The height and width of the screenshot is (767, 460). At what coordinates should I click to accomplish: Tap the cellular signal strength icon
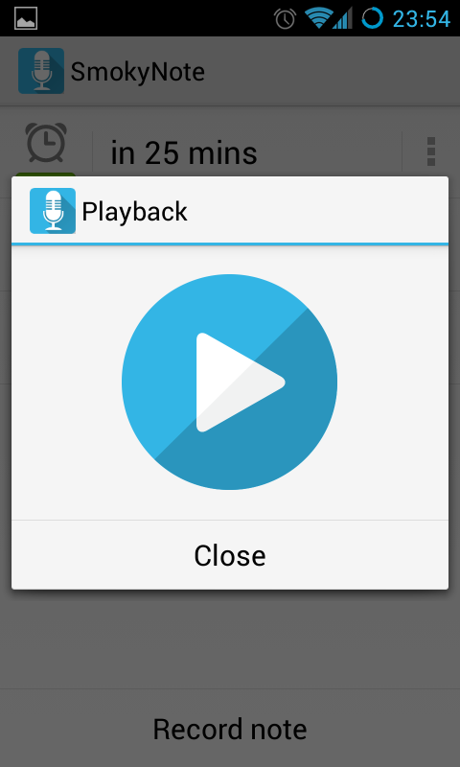pyautogui.click(x=342, y=18)
